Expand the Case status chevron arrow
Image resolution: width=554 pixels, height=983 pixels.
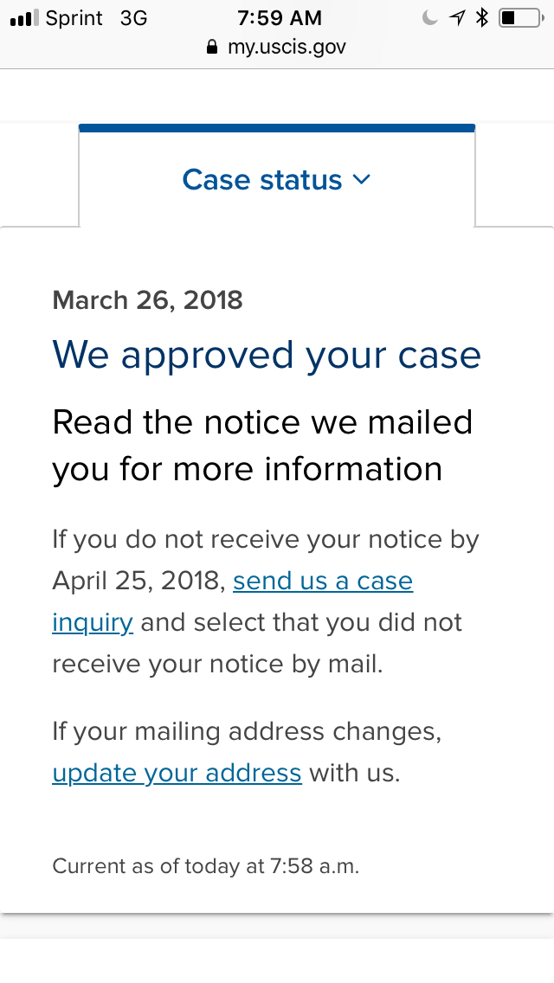tap(362, 180)
